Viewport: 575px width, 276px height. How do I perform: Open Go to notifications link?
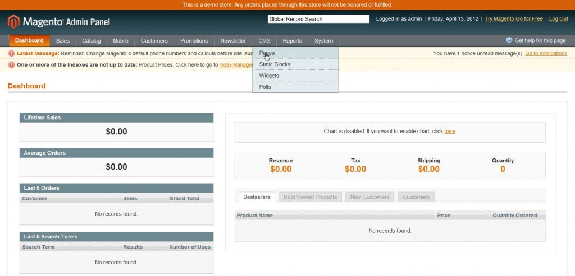coord(546,54)
